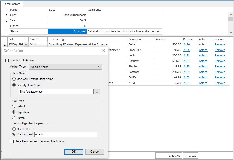The height and width of the screenshot is (160, 234).
Task: Select the Airline Expenses type cell
Action: pos(87,44)
